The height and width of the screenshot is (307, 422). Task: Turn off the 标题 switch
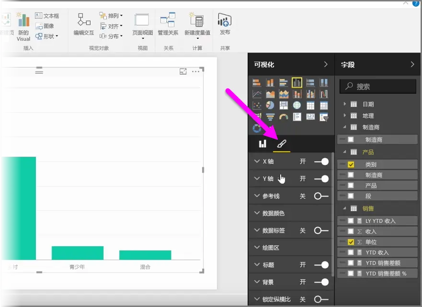tap(321, 265)
